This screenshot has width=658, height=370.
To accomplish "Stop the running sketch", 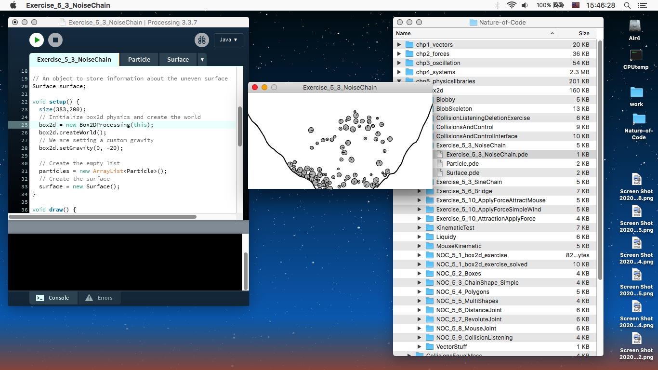I will [x=55, y=40].
